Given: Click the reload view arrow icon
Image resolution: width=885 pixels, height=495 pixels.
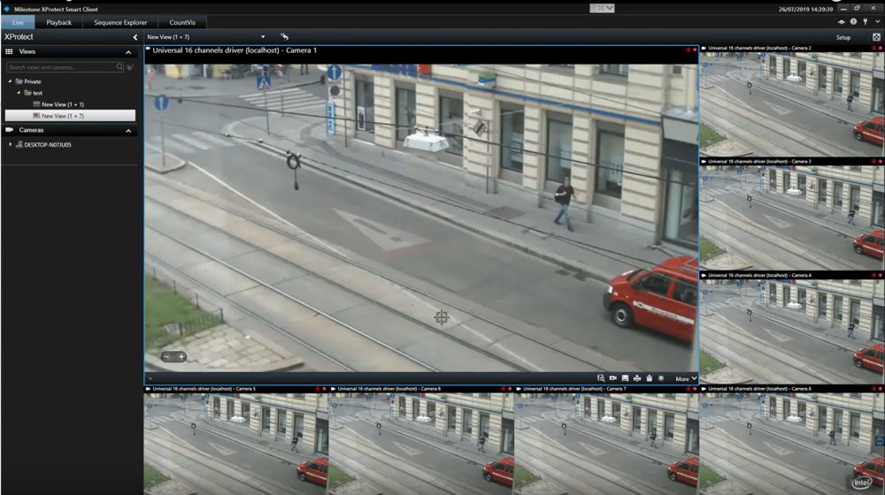Looking at the screenshot, I should (x=284, y=36).
